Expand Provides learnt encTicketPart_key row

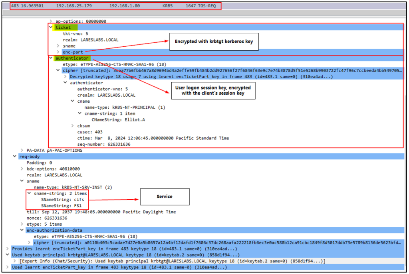click(x=7, y=248)
